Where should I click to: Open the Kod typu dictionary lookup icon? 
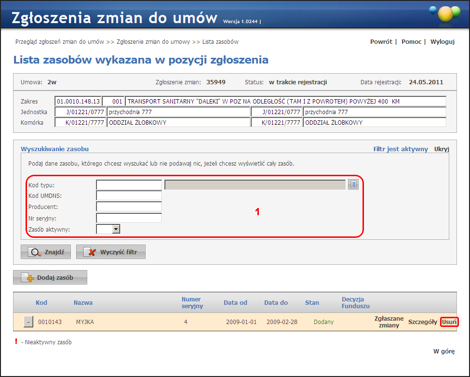(x=353, y=184)
